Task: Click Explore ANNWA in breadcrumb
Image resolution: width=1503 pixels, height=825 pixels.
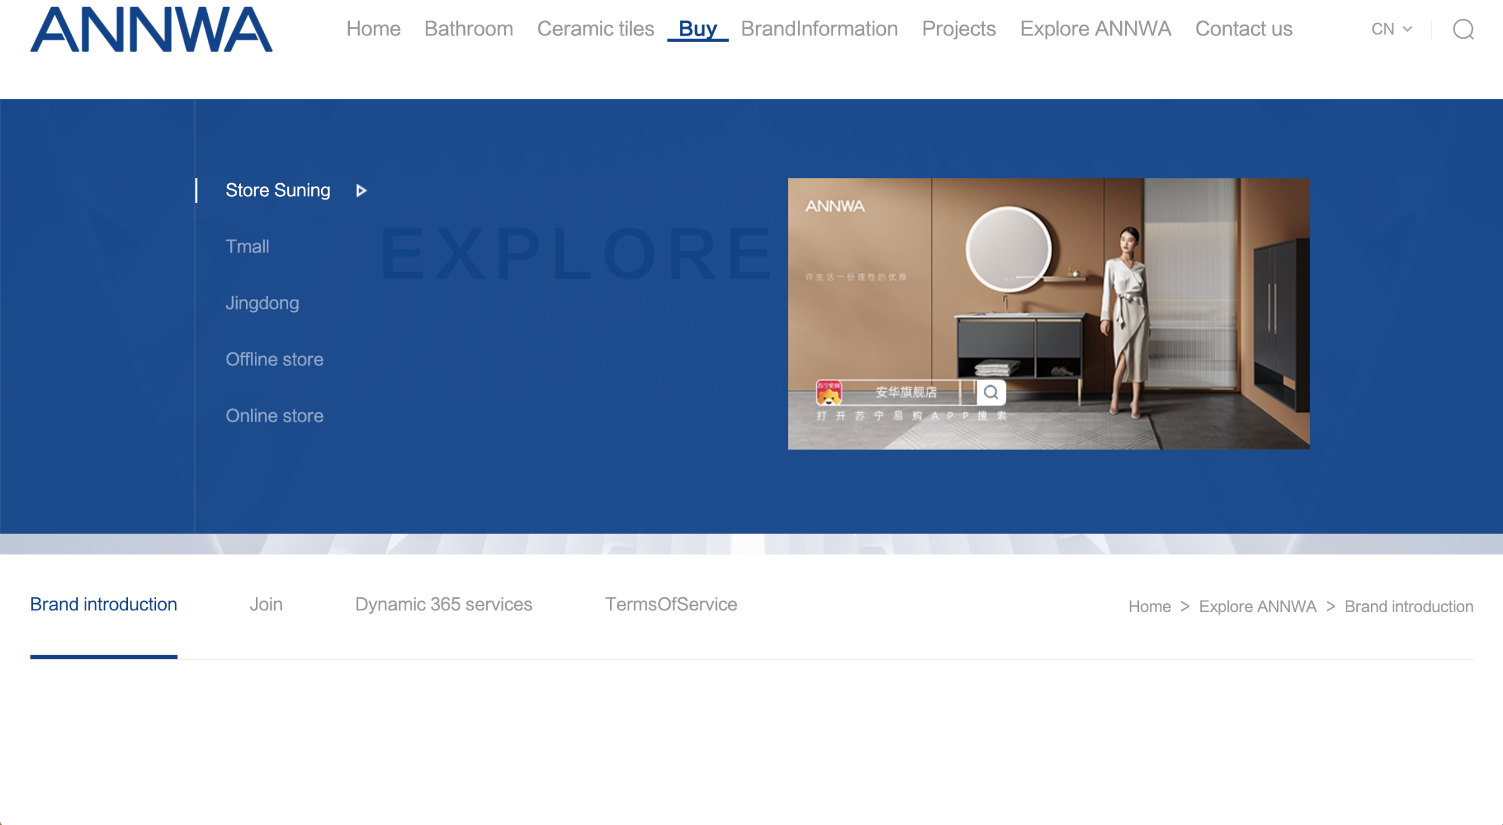Action: click(x=1258, y=607)
